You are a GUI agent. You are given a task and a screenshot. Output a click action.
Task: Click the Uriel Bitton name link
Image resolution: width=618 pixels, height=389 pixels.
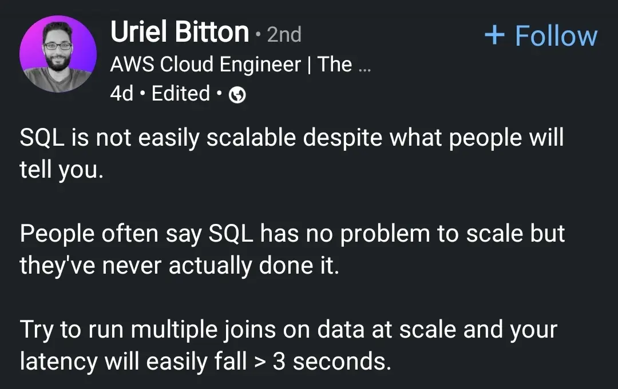180,33
